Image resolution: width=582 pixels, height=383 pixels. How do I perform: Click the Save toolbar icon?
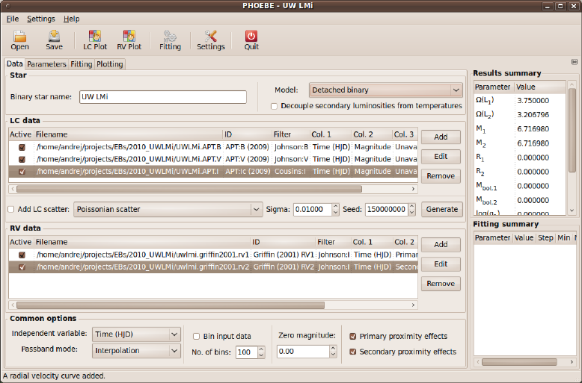click(54, 40)
